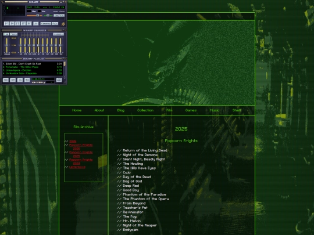Click the Winamp song seek bar
The height and width of the screenshot is (235, 314).
coord(34,19)
